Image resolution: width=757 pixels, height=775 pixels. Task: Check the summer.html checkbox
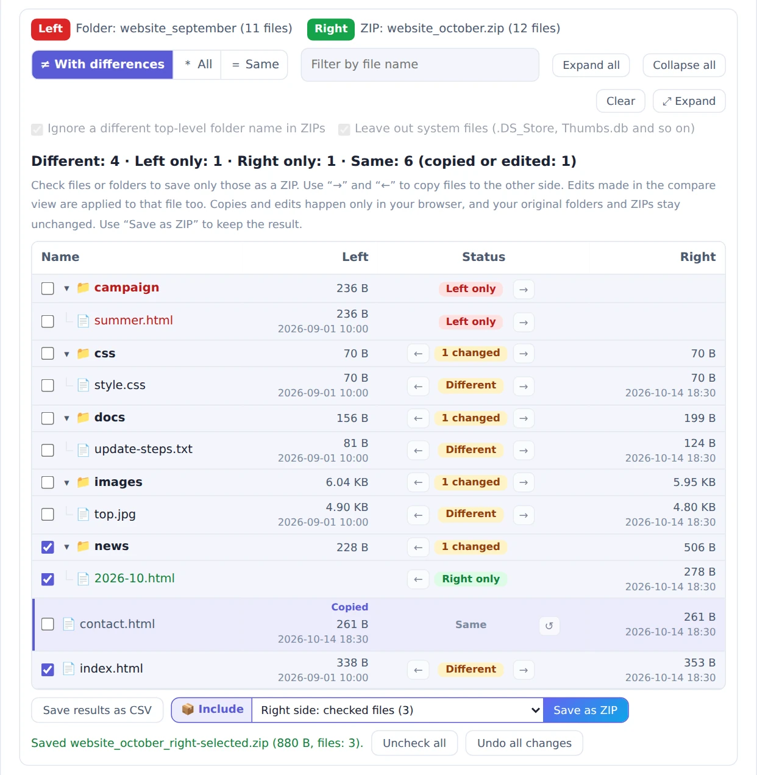pyautogui.click(x=48, y=321)
